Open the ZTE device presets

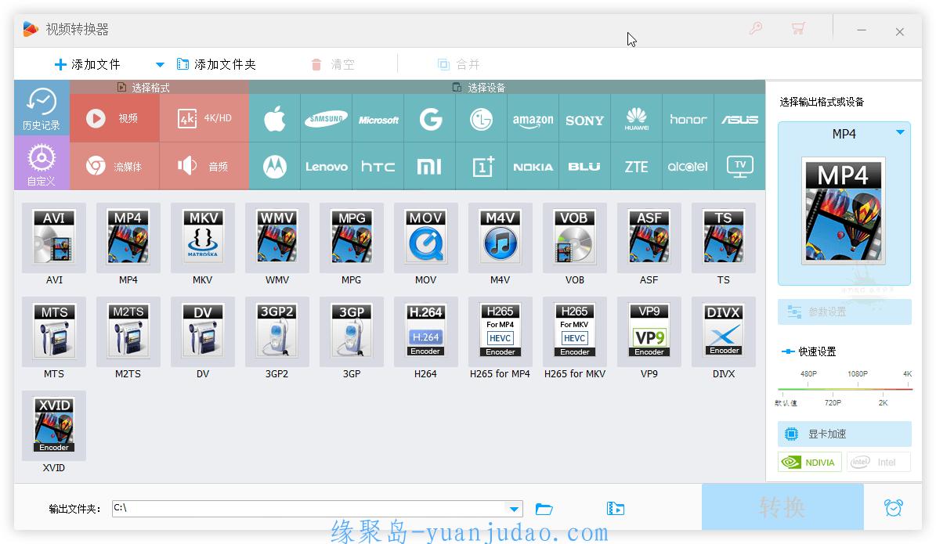click(x=636, y=167)
